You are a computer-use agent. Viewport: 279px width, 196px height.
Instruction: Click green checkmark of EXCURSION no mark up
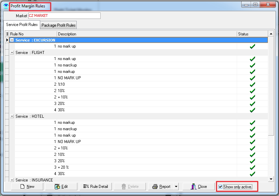pos(252,46)
